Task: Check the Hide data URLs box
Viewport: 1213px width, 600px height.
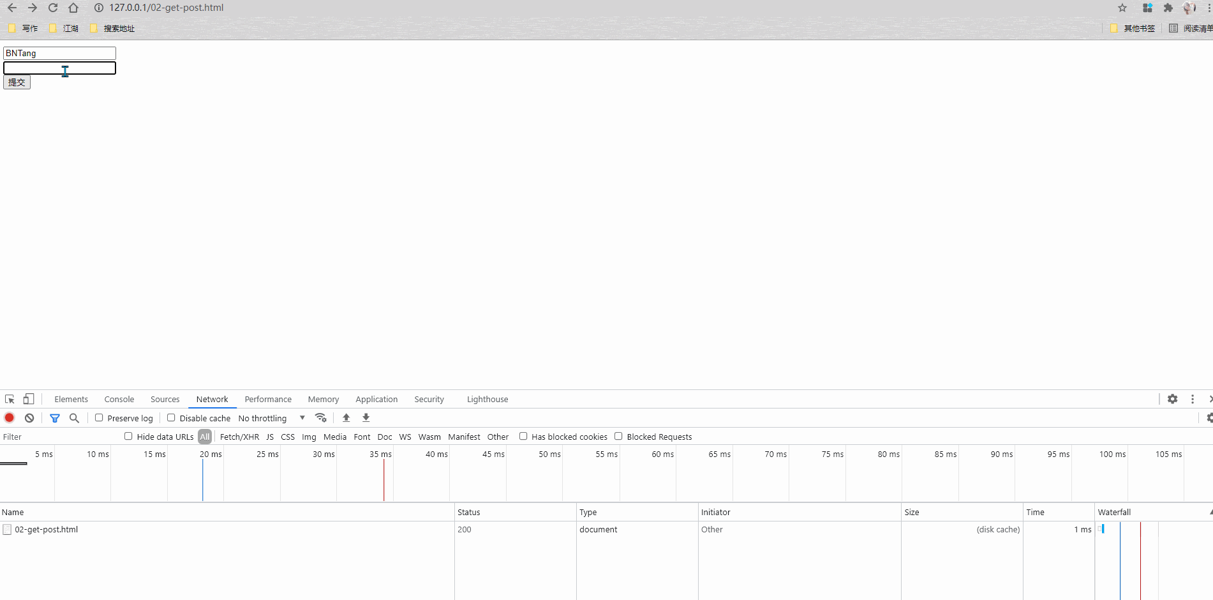Action: click(128, 436)
